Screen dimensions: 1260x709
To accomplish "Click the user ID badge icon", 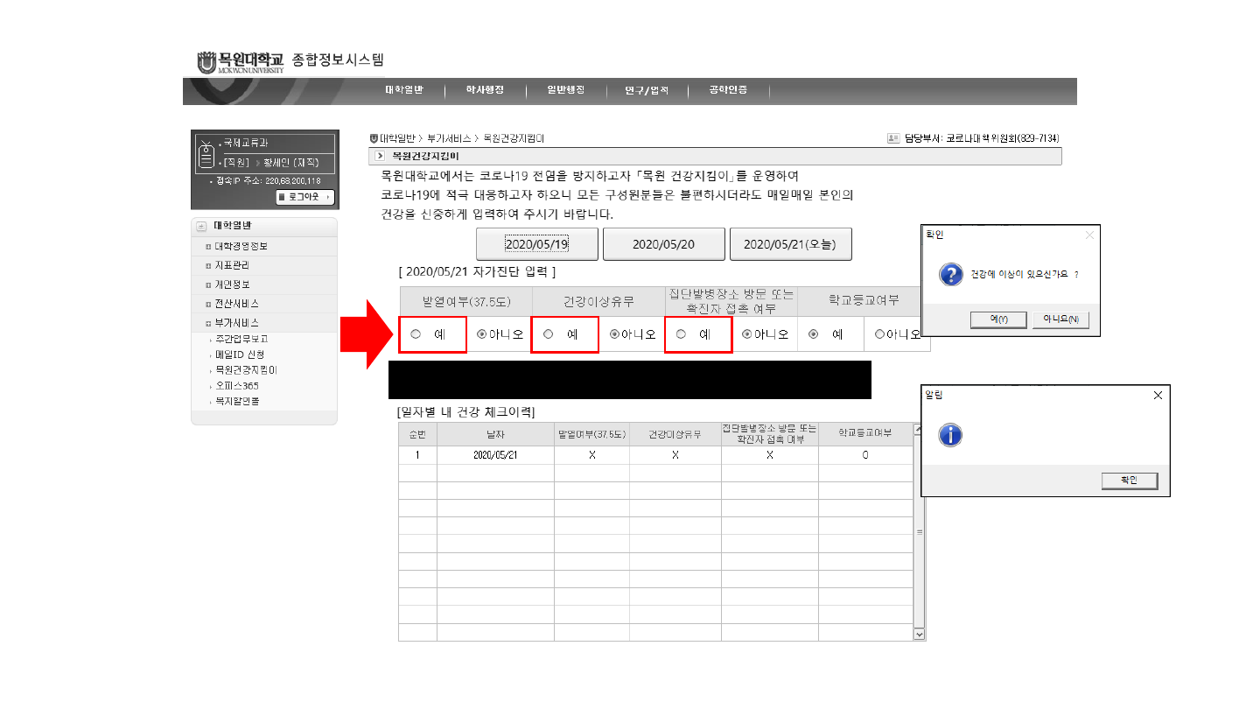I will pyautogui.click(x=206, y=154).
